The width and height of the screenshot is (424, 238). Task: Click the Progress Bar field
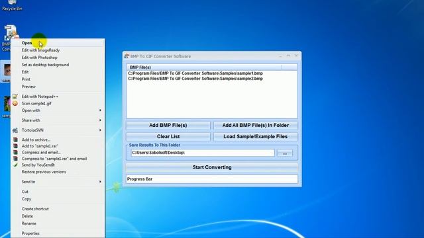click(x=212, y=179)
